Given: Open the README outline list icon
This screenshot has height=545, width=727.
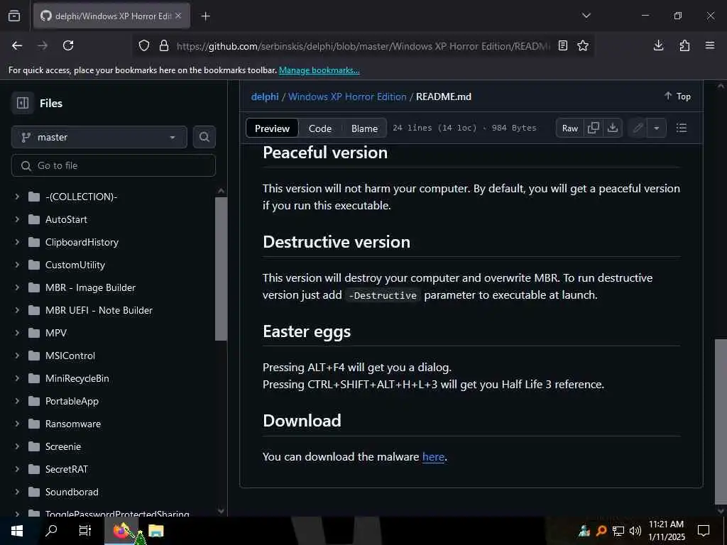Looking at the screenshot, I should (681, 128).
